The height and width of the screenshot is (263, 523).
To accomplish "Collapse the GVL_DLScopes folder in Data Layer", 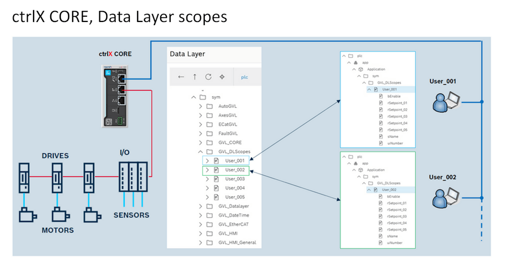I will tap(201, 152).
